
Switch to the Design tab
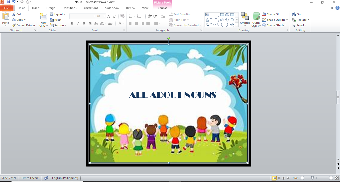[51, 8]
